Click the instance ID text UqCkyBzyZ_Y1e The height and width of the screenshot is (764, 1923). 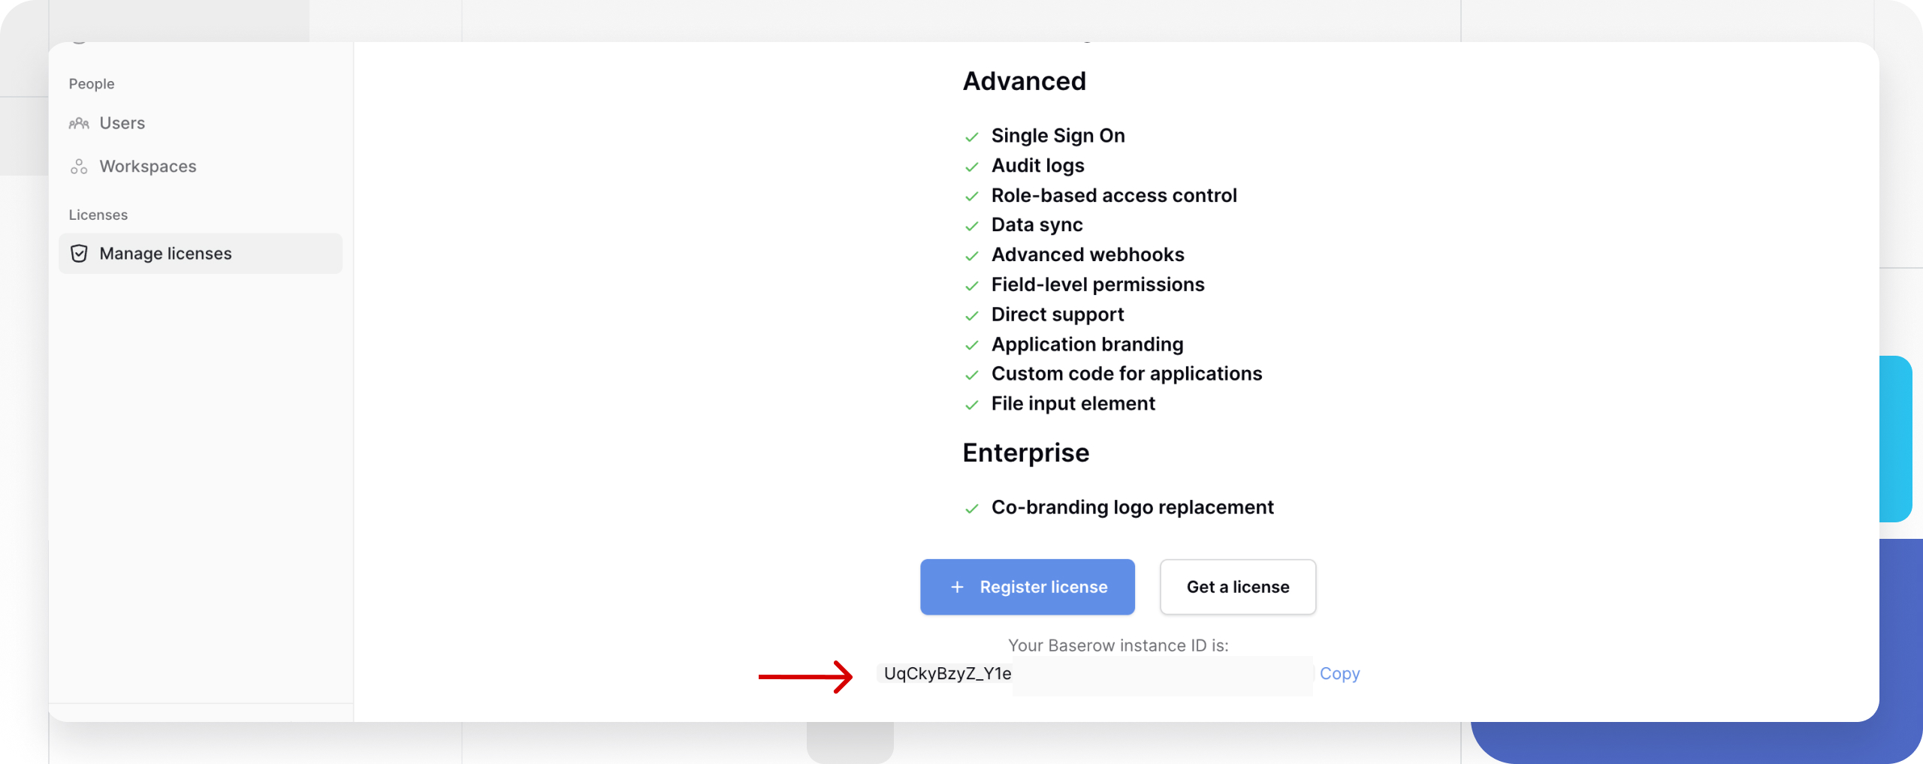click(x=947, y=674)
